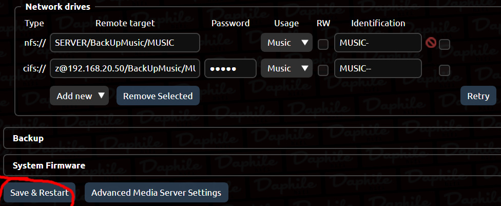Edit the MUSIC-- identification field

point(378,68)
